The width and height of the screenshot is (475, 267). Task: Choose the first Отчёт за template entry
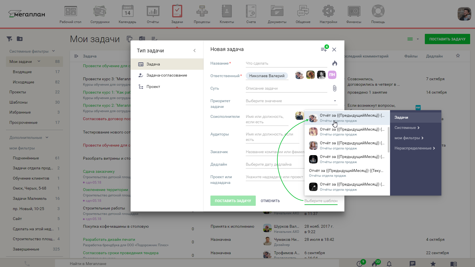click(347, 118)
